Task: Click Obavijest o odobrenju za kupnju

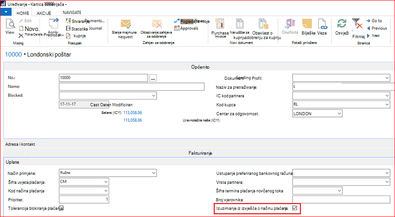Action: click(263, 29)
